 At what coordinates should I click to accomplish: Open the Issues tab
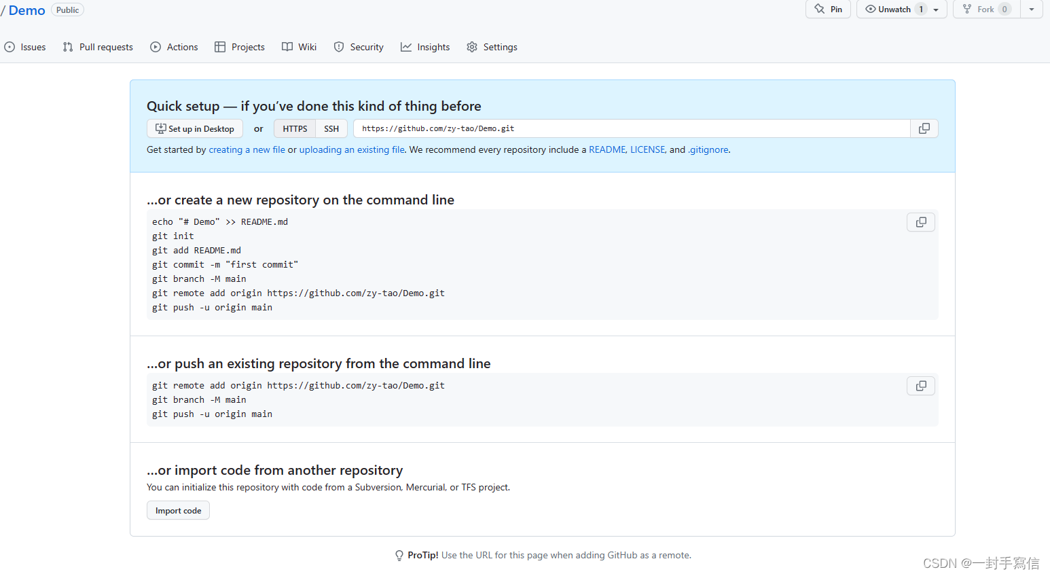25,47
